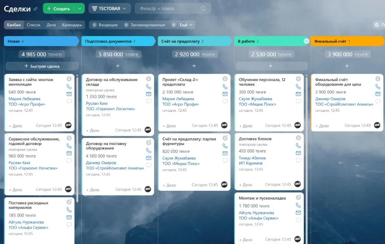Click email icon on Счёт на предоплату: партия фурнитуры card

coord(225,153)
